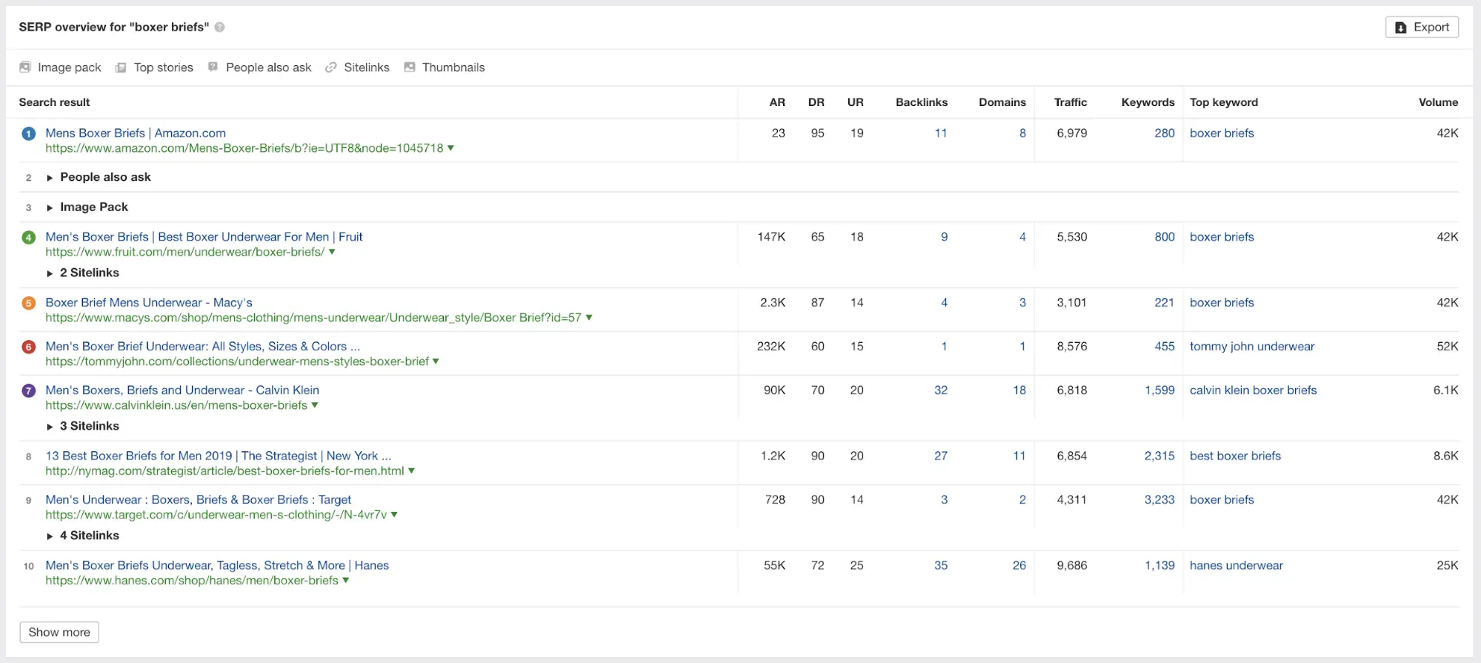Click the People also ask icon
Viewport: 1481px width, 663px height.
click(213, 67)
